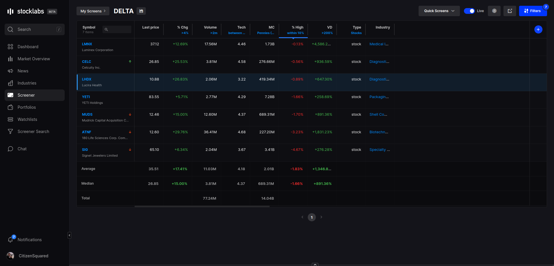Viewport: 554px width, 266px height.
Task: Click the red down arrow on MUDS row
Action: (x=130, y=115)
